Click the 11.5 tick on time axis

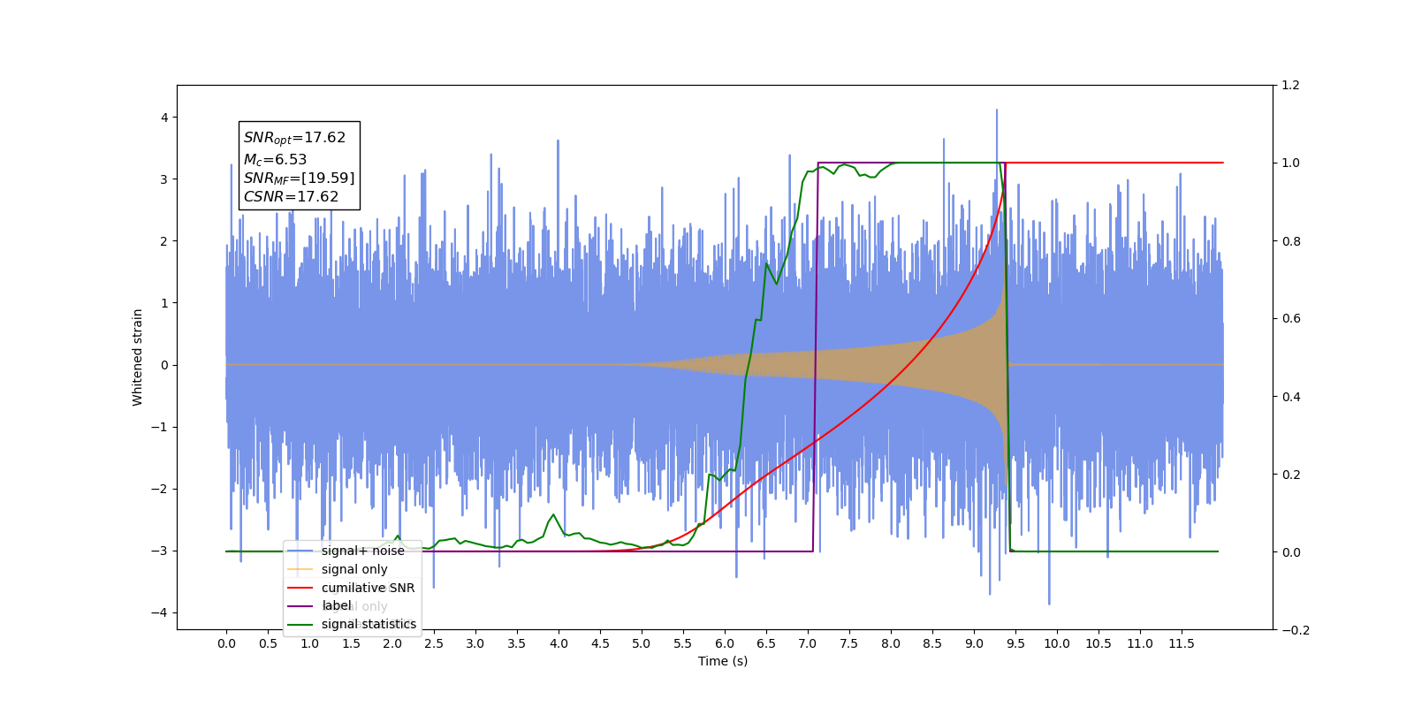(1182, 643)
